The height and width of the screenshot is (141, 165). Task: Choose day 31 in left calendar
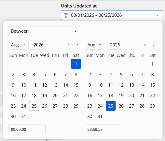pos(24,117)
